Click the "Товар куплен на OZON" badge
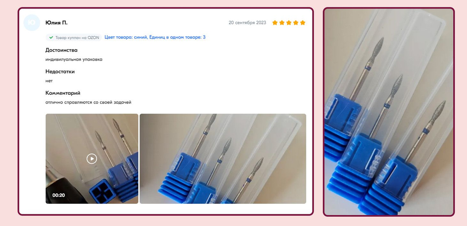The width and height of the screenshot is (467, 226). click(74, 38)
